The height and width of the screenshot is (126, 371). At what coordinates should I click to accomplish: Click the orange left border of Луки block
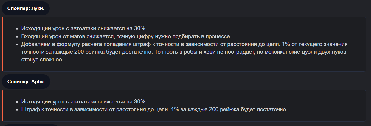point(2,44)
